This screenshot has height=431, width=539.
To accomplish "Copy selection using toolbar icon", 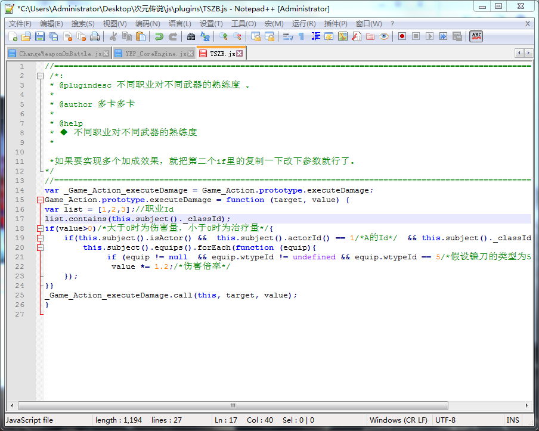I will pyautogui.click(x=127, y=36).
